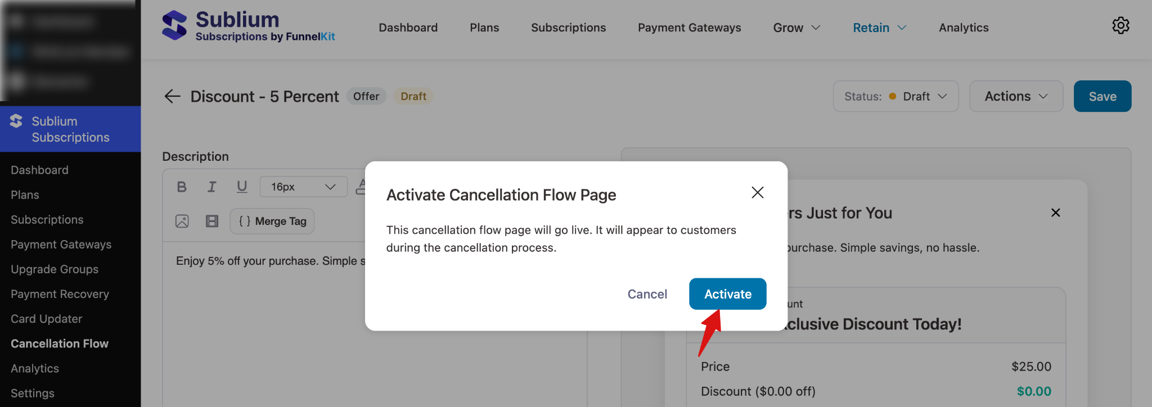Insert a Merge Tag
Image resolution: width=1152 pixels, height=407 pixels.
coord(272,221)
